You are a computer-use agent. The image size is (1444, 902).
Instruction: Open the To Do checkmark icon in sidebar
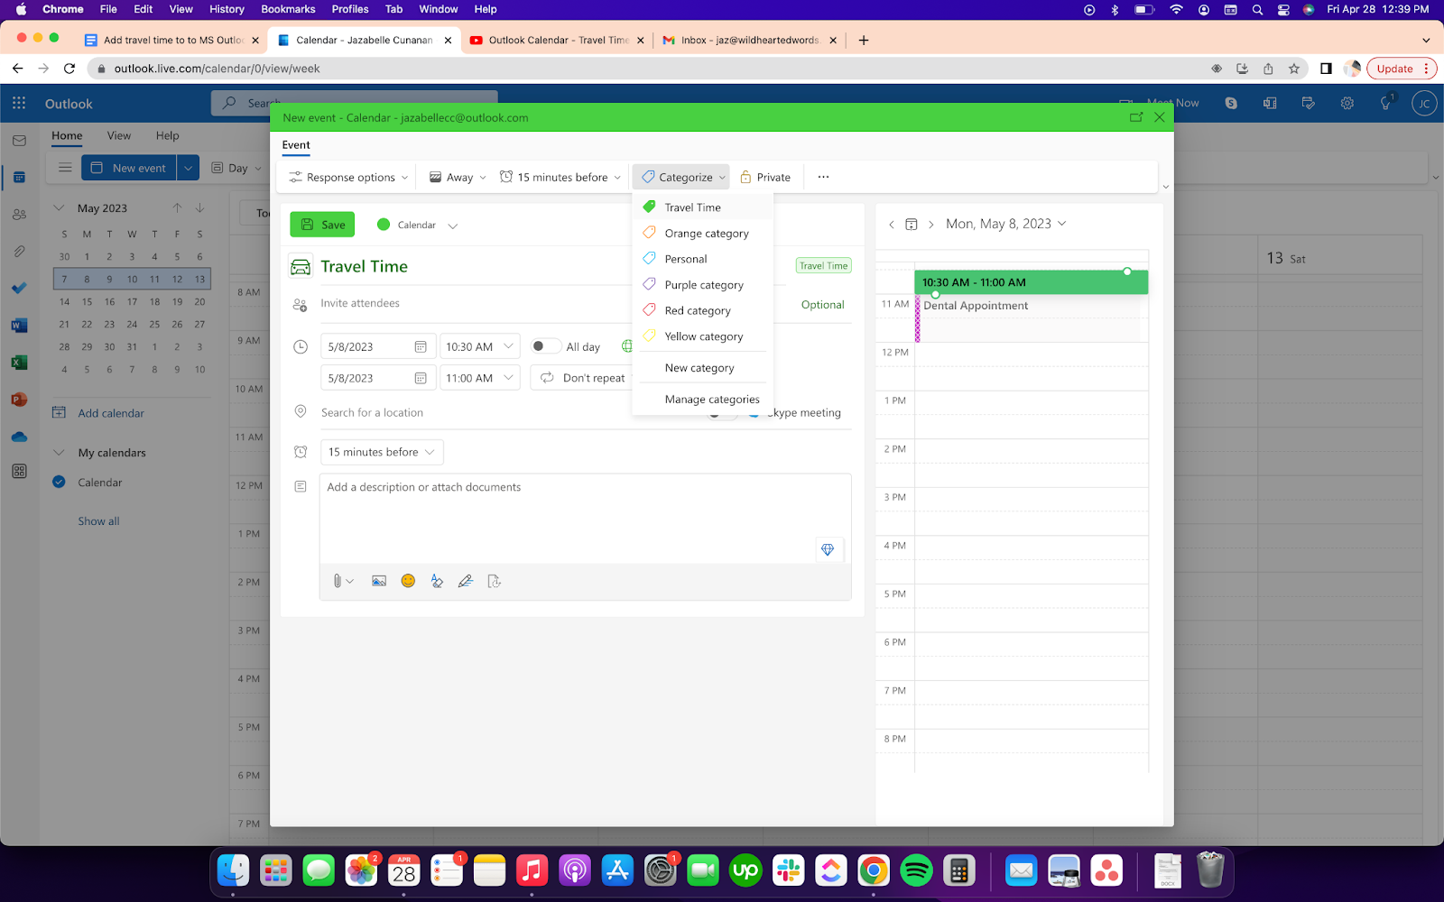tap(19, 289)
